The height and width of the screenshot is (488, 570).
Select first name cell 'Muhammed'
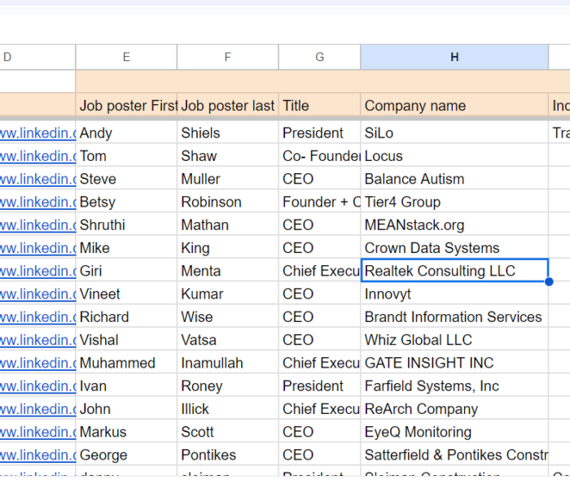[126, 363]
